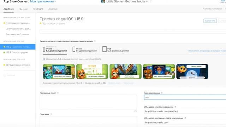Image resolution: width=226 pixels, height=127 pixels.
Task: Click the owl night-sky screenshot
Action: [x=192, y=71]
